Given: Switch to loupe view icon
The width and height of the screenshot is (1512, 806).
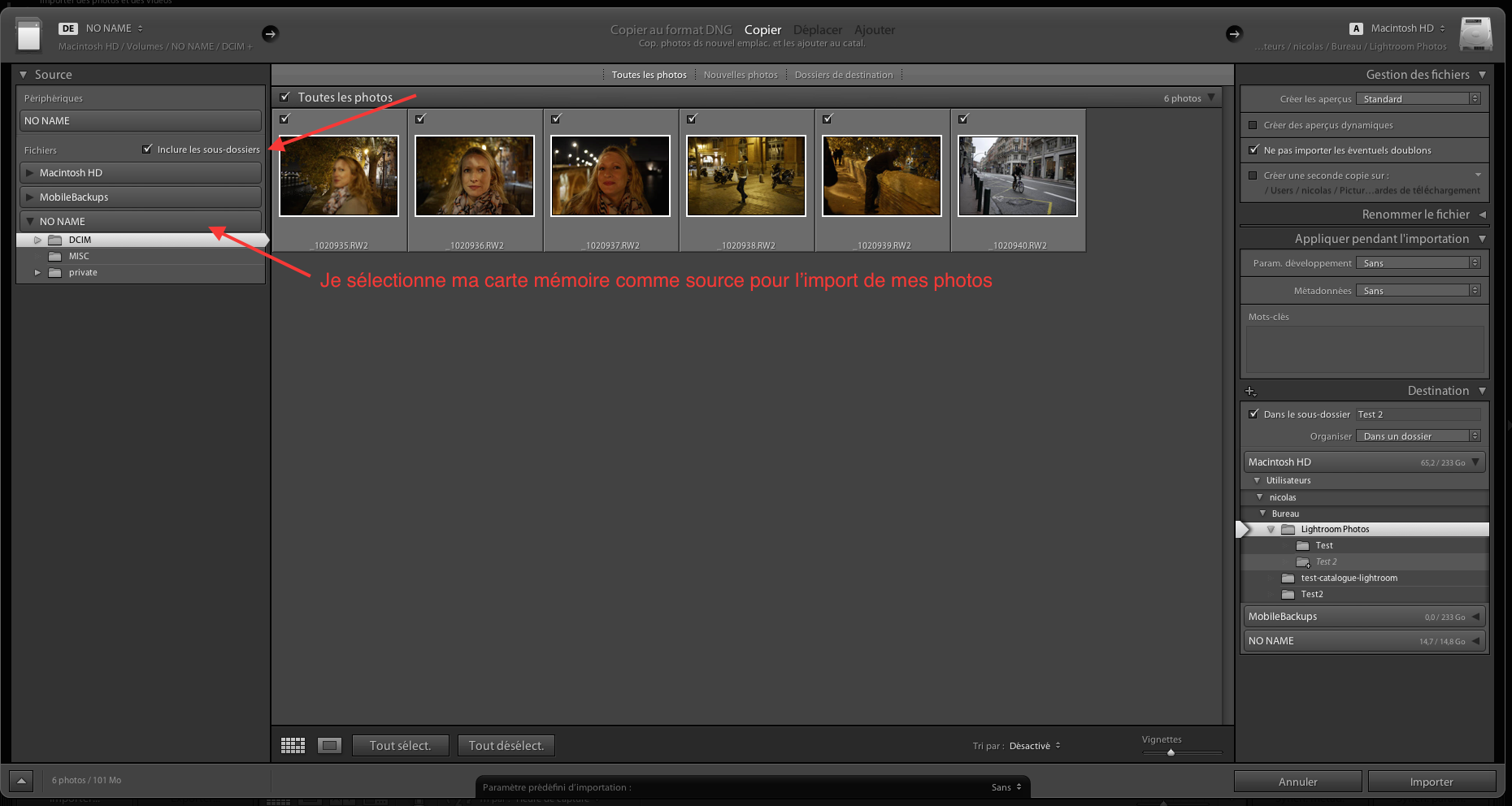Looking at the screenshot, I should (x=329, y=745).
